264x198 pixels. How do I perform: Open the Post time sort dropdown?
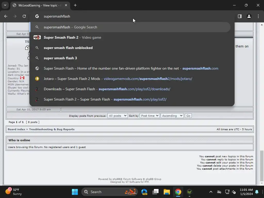[150, 116]
